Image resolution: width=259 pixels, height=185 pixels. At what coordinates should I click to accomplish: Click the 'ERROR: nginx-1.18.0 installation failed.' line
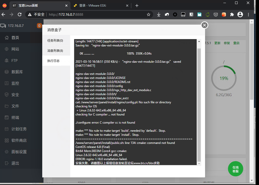pos(102,159)
